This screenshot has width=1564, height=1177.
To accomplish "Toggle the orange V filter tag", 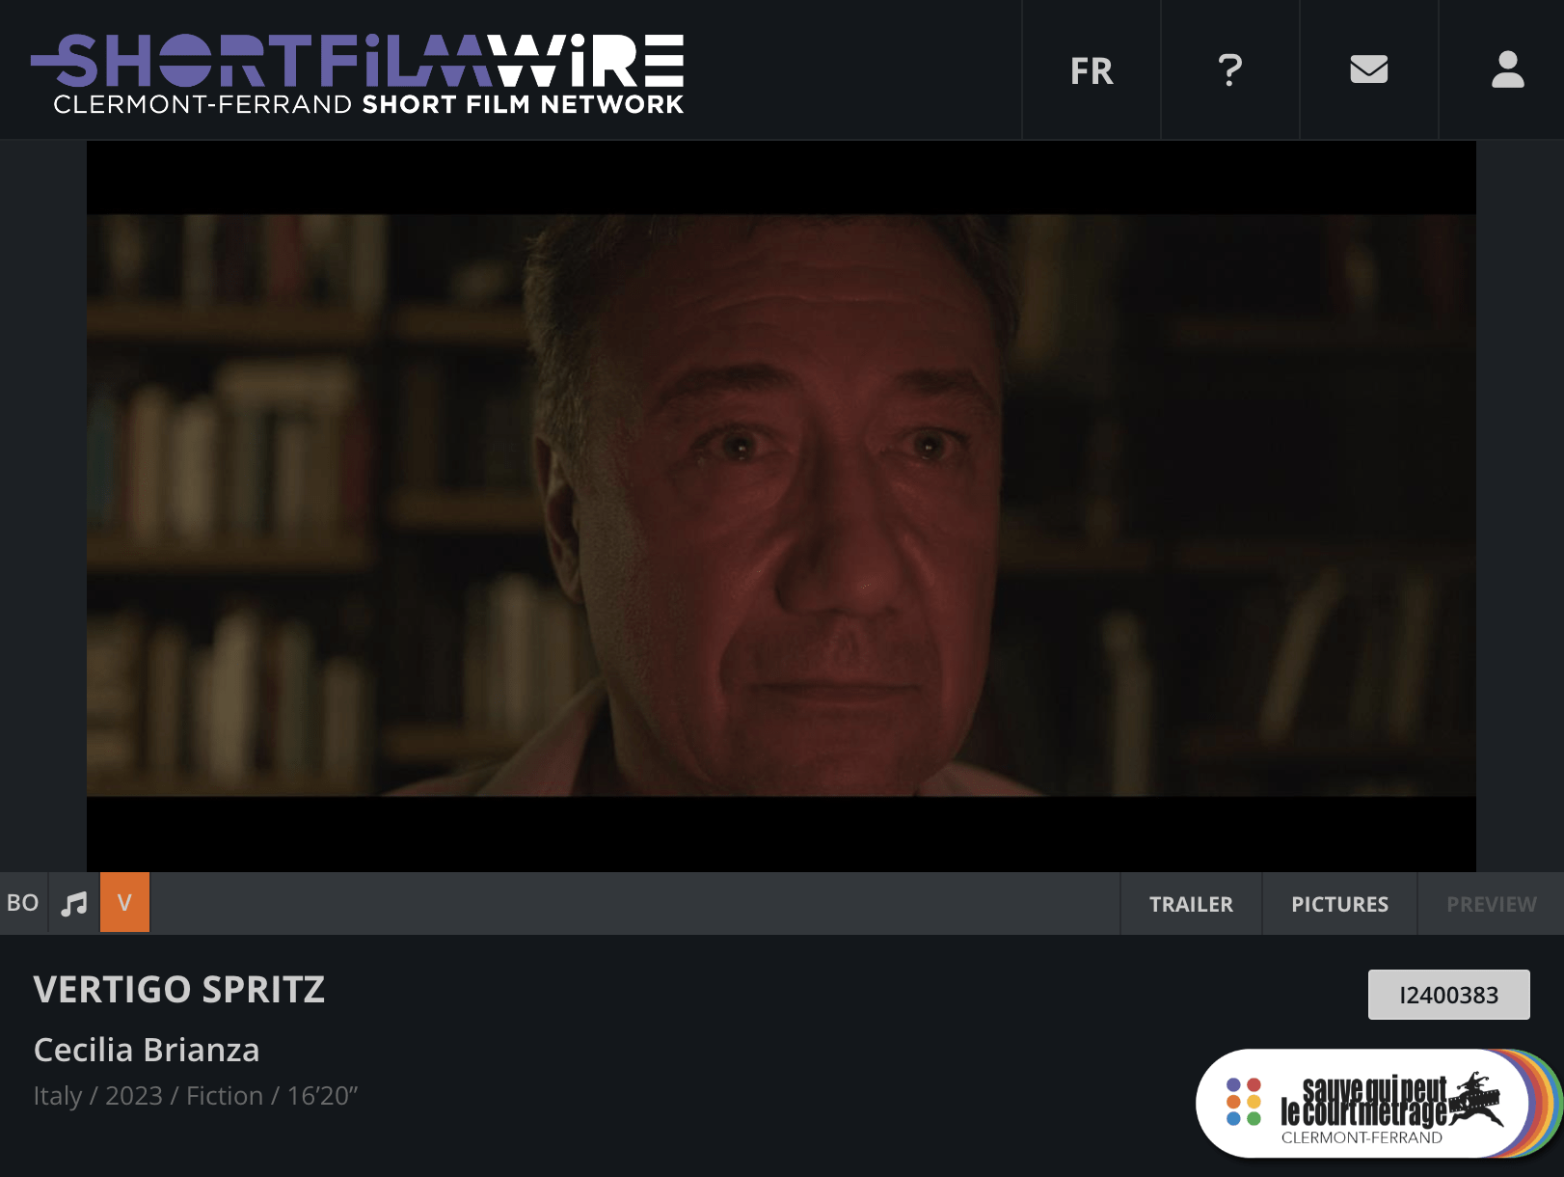I will (124, 903).
